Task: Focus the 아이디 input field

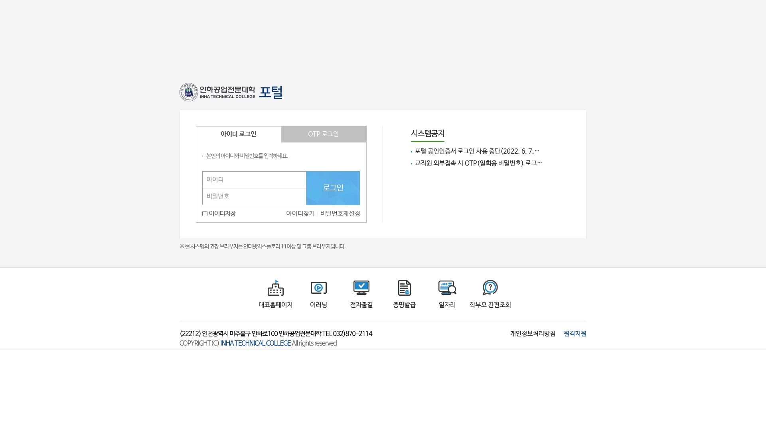Action: (254, 180)
